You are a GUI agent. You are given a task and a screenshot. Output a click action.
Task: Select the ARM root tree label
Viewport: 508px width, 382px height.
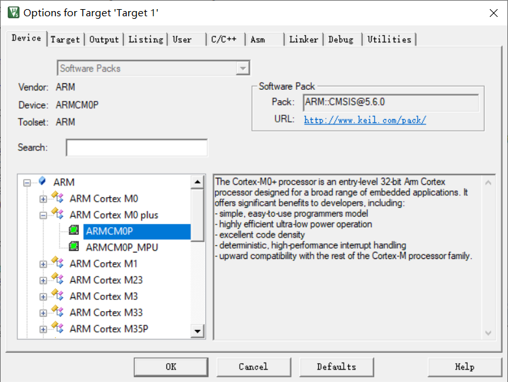[64, 183]
